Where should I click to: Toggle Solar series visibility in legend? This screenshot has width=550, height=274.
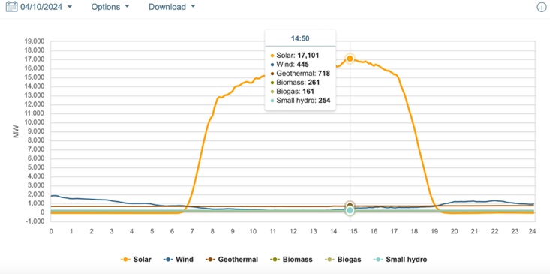pos(142,260)
